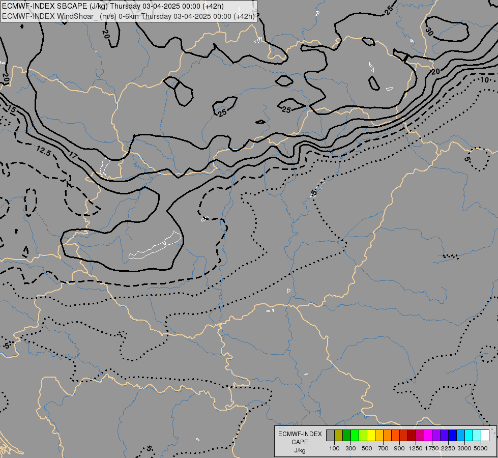The width and height of the screenshot is (498, 458).
Task: Click the 700 legend tick label
Action: click(384, 448)
